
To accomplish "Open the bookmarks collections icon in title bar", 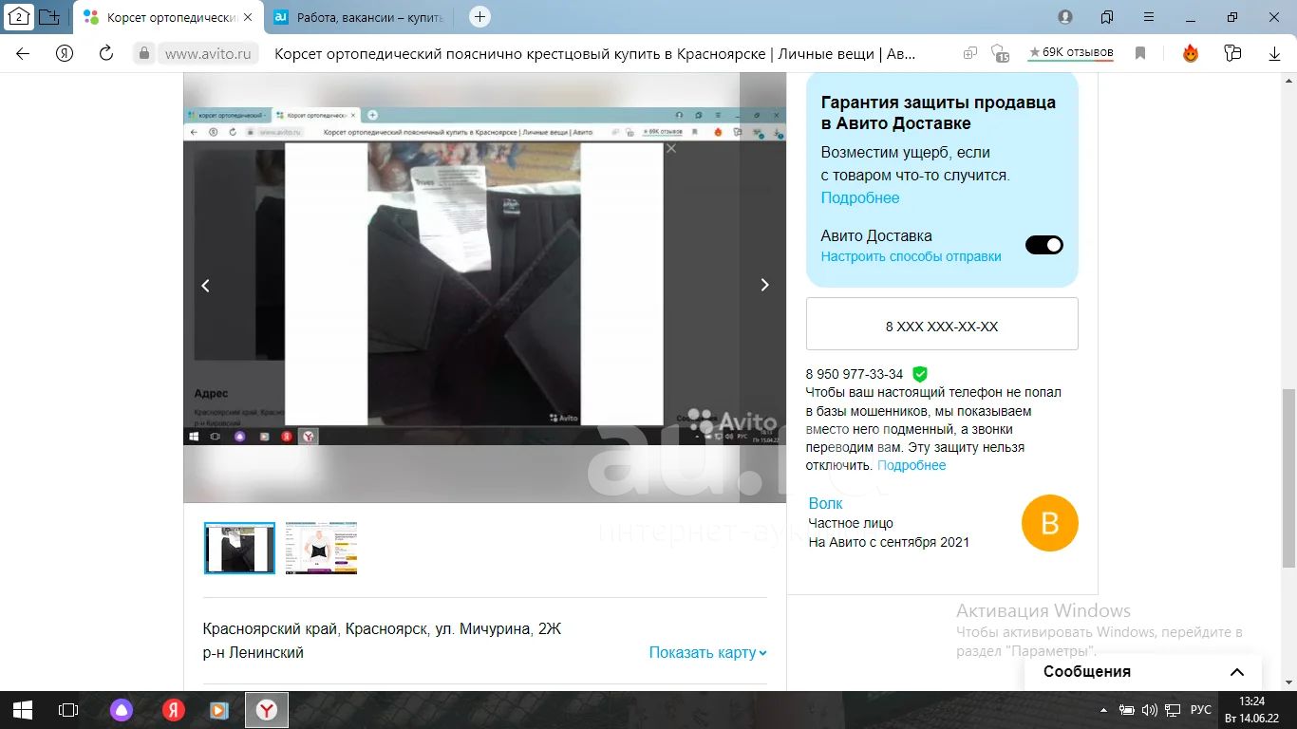I will pyautogui.click(x=1107, y=17).
